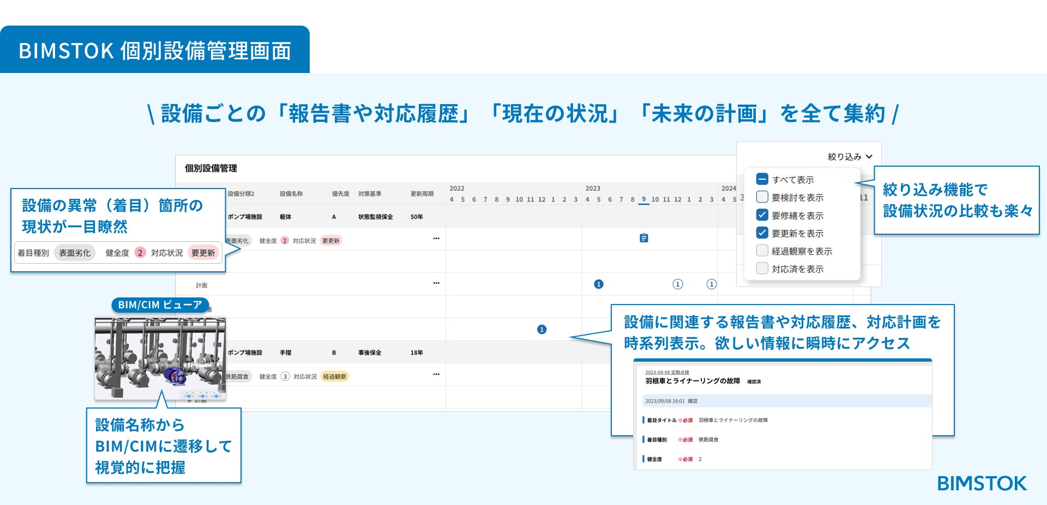Image resolution: width=1047 pixels, height=505 pixels.
Task: Click the 優先度 column header
Action: point(341,194)
